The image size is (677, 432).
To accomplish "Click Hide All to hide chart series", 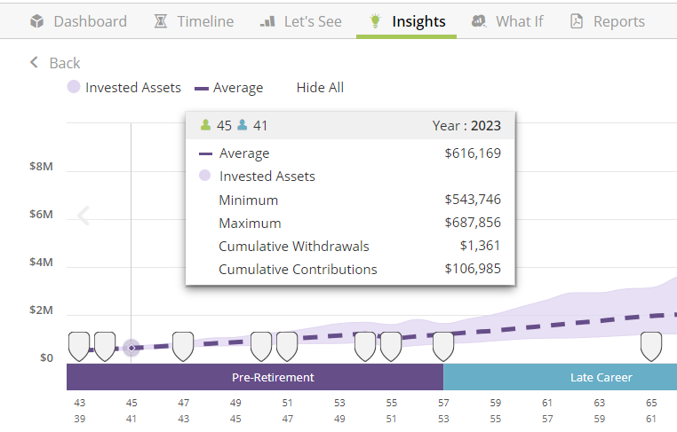I will [x=320, y=88].
